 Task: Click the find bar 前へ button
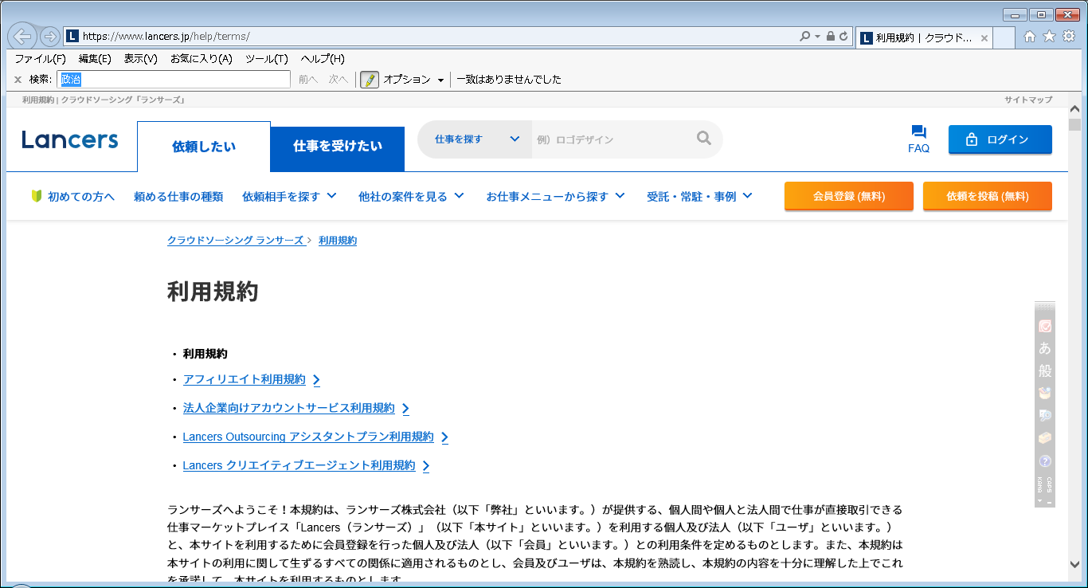coord(308,80)
